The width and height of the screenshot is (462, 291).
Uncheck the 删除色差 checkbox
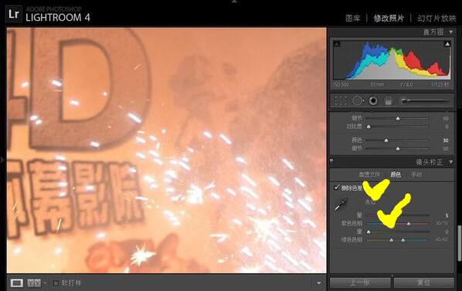click(x=337, y=188)
